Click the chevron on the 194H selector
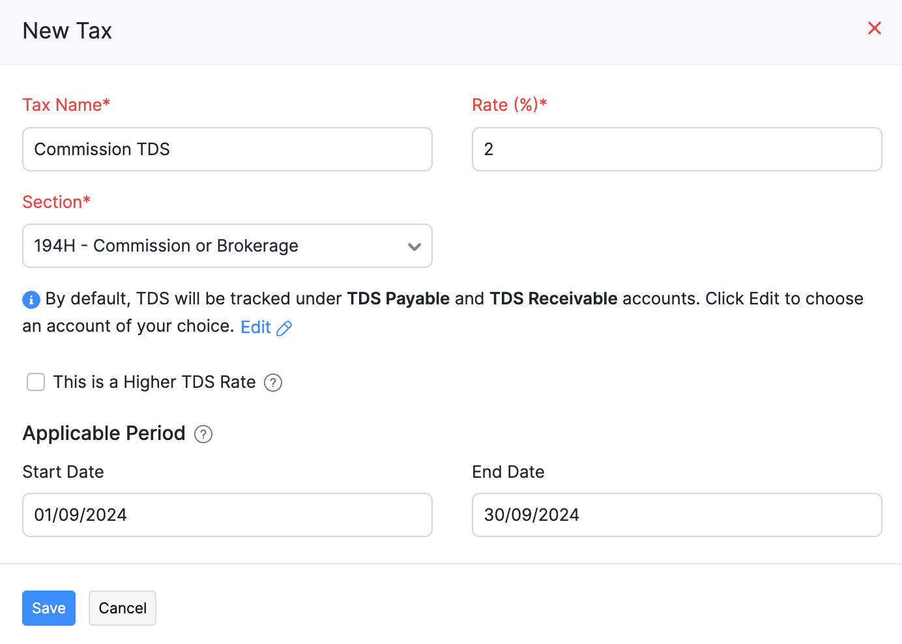Viewport: 902px width, 644px height. click(x=415, y=247)
